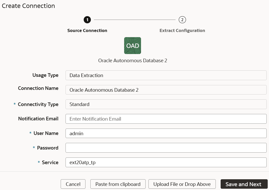Select the Password input field
269x190 pixels.
click(166, 148)
